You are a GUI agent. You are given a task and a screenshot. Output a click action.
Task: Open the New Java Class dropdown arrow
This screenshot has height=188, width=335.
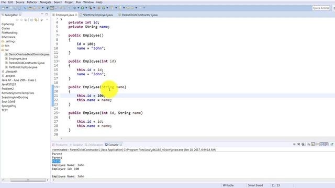coord(107,8)
